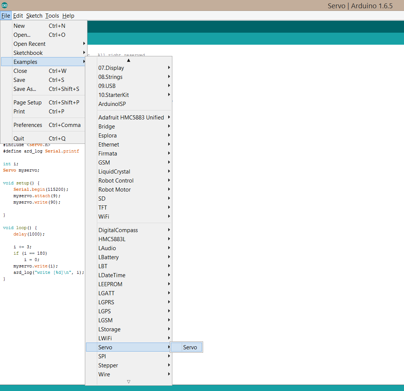The image size is (404, 391).
Task: Expand the Robot Control examples
Action: [128, 181]
